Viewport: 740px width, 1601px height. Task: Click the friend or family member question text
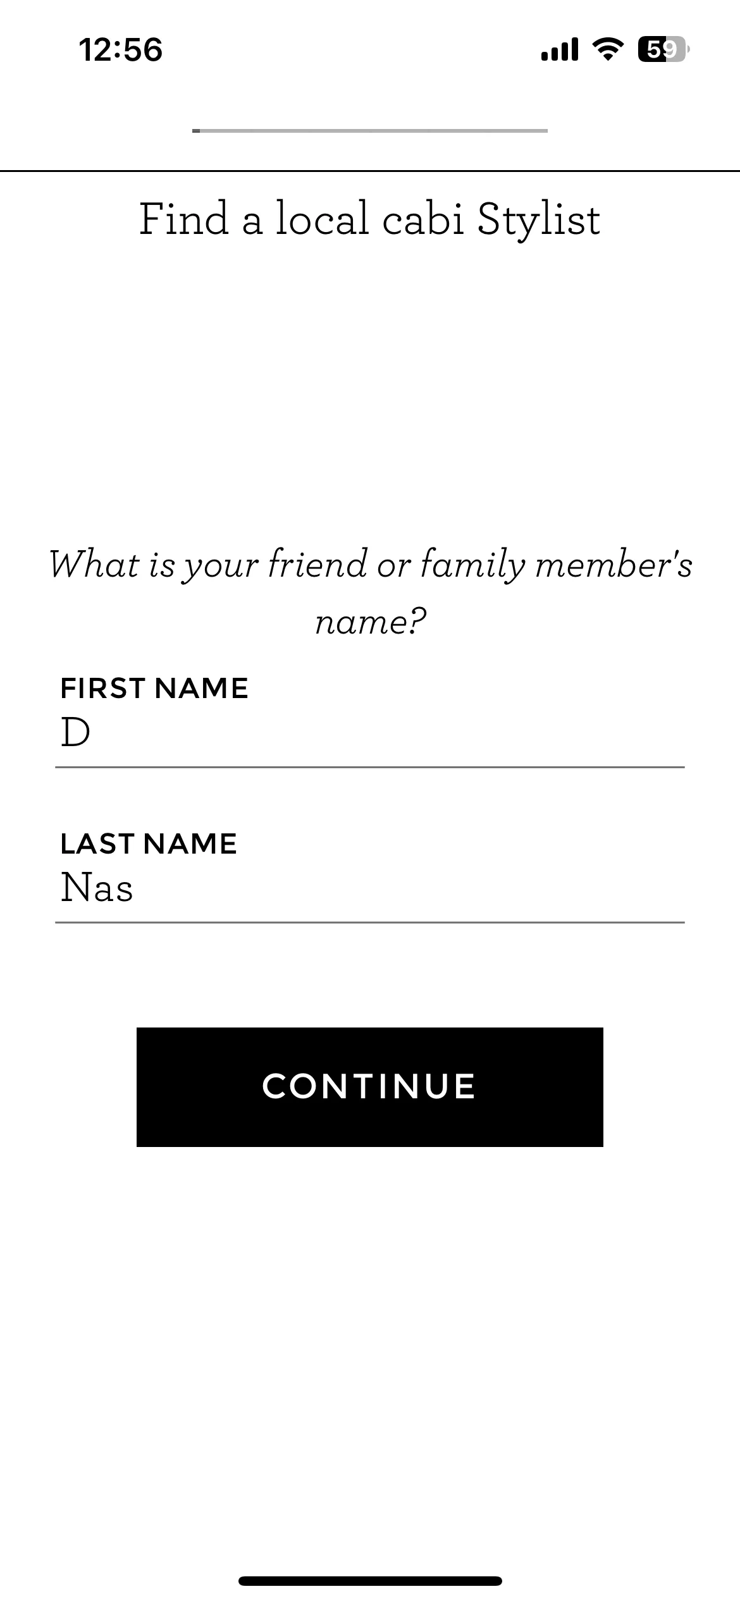tap(370, 592)
